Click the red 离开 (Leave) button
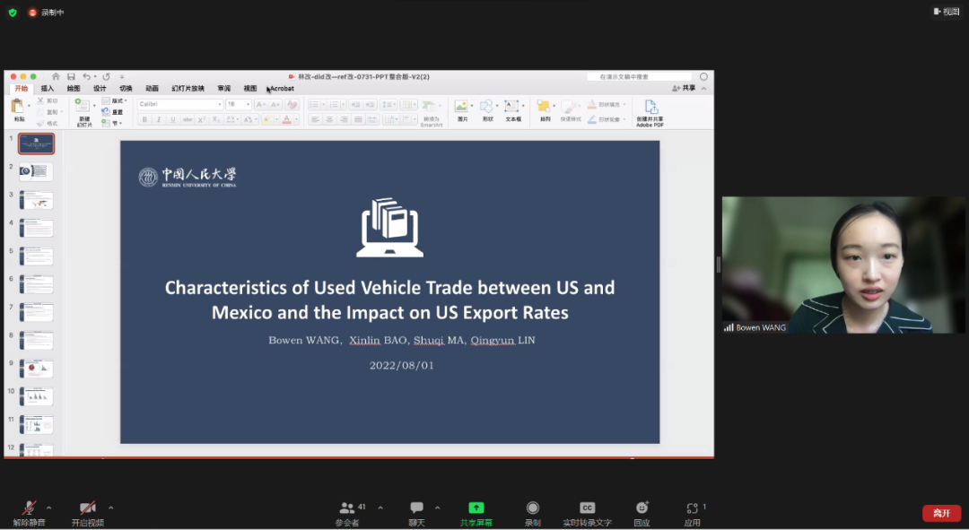Image resolution: width=969 pixels, height=530 pixels. (940, 513)
